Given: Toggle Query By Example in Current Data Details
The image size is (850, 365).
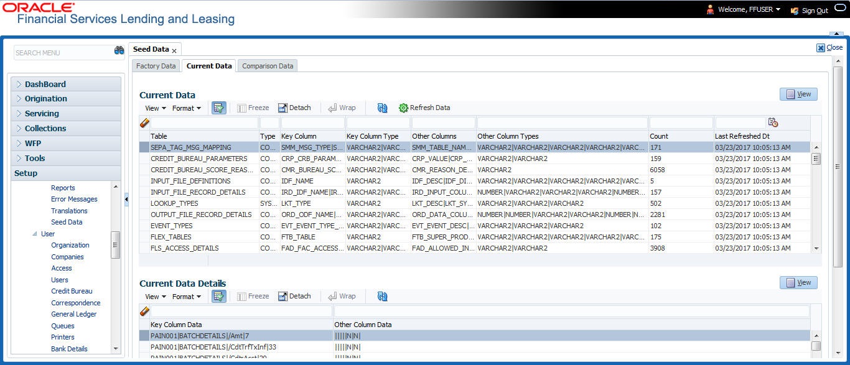Looking at the screenshot, I should coord(218,297).
